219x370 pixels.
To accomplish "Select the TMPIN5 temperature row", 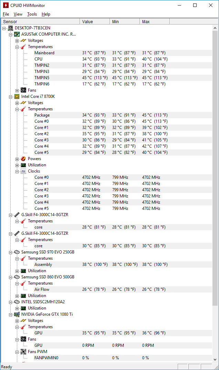I will [x=123, y=78].
